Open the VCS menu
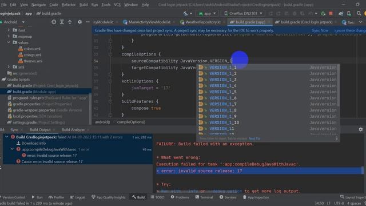This screenshot has height=206, width=366. click(x=117, y=5)
